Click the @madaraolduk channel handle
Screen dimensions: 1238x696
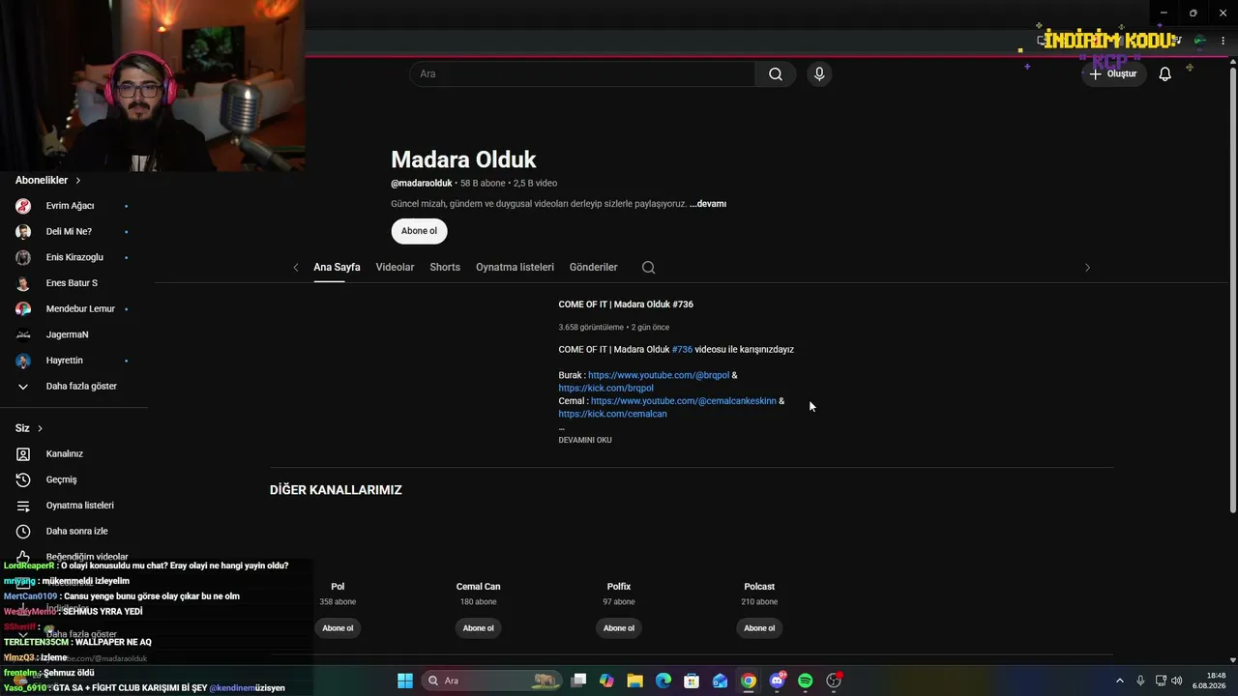pos(422,184)
